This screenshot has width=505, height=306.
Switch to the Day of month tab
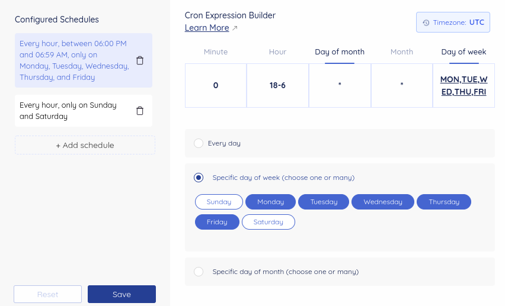point(340,52)
